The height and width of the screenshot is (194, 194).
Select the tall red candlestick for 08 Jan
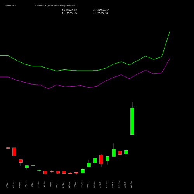(14, 152)
